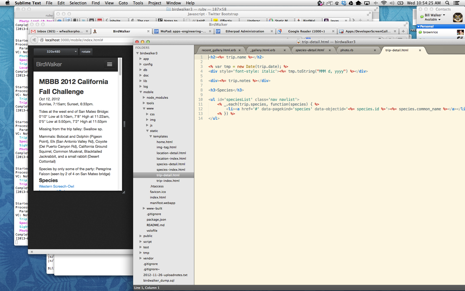Switch to species-detail.html editor tab
This screenshot has width=465, height=291.
pyautogui.click(x=310, y=50)
